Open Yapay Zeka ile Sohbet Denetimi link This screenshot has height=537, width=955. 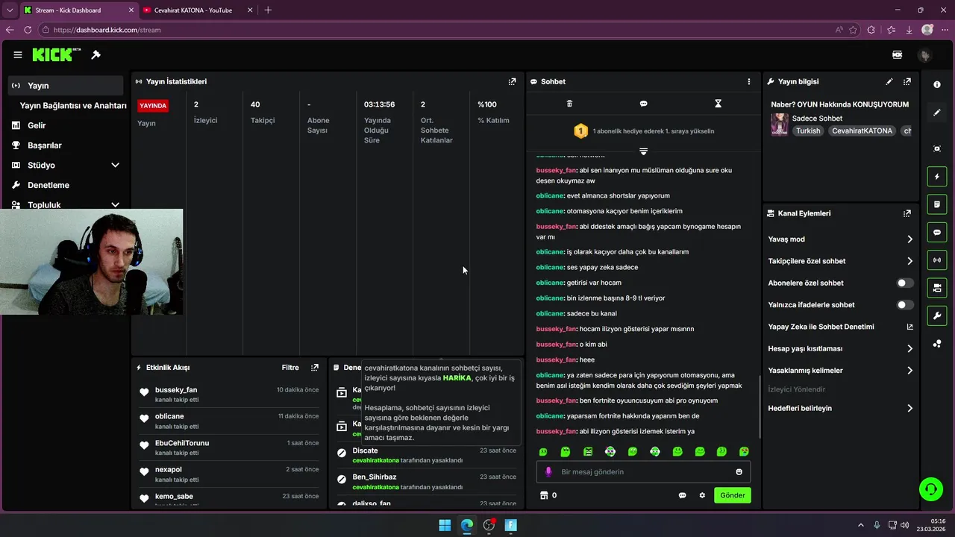(840, 327)
